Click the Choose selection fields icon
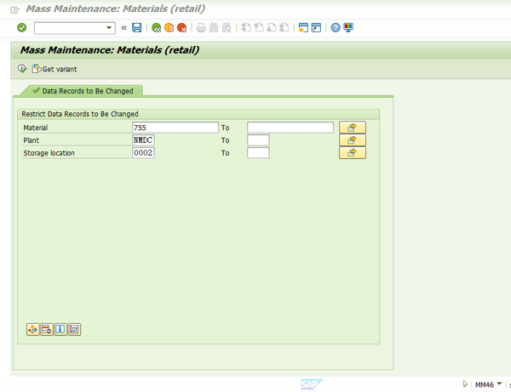 [33, 330]
